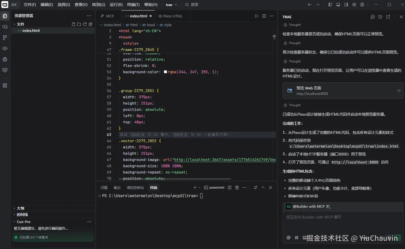Show chat history in the TRAE panel
The image size is (405, 249).
tap(380, 17)
